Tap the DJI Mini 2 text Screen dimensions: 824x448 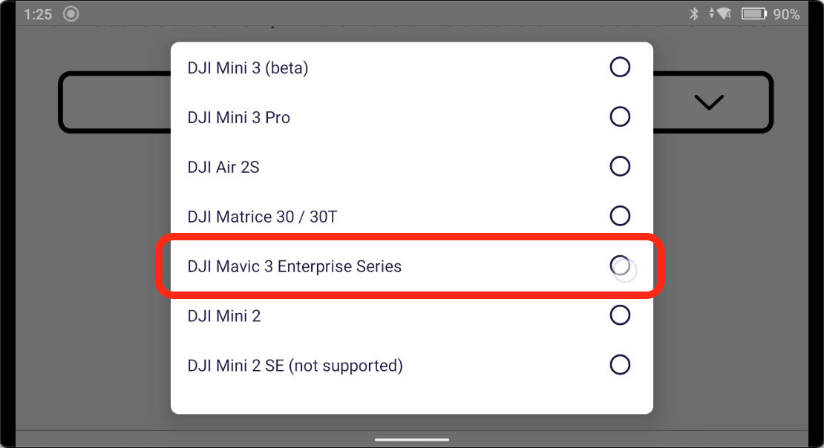pos(224,316)
